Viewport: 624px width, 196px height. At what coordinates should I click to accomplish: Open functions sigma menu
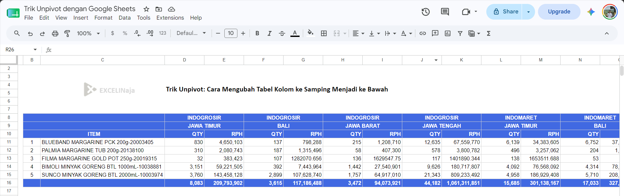pyautogui.click(x=489, y=33)
